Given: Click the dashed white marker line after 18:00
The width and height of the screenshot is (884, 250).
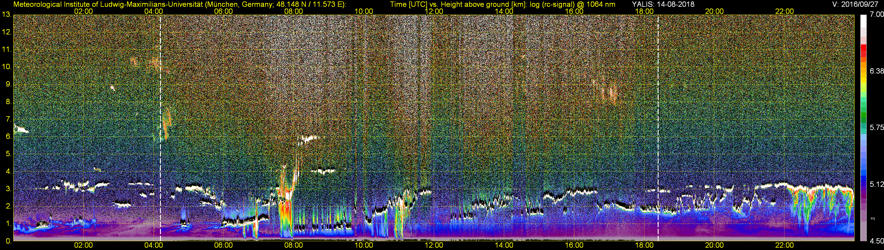Looking at the screenshot, I should (x=658, y=128).
